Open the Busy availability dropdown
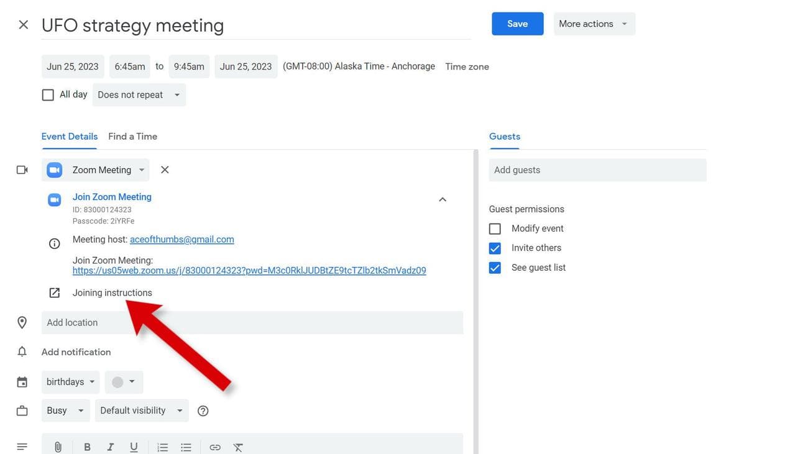Viewport: 808px width, 454px height. coord(65,411)
